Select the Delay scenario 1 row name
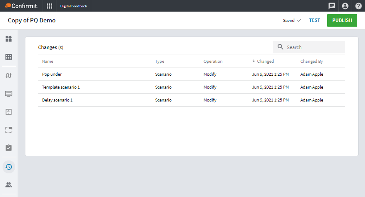Screen dimensions: 365x197 pos(57,100)
